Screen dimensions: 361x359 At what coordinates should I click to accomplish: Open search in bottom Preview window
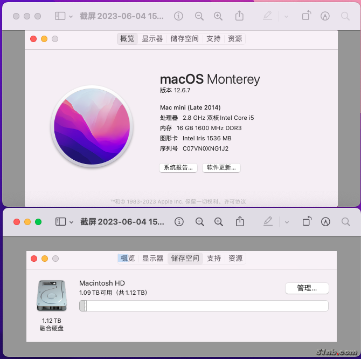[x=346, y=222]
